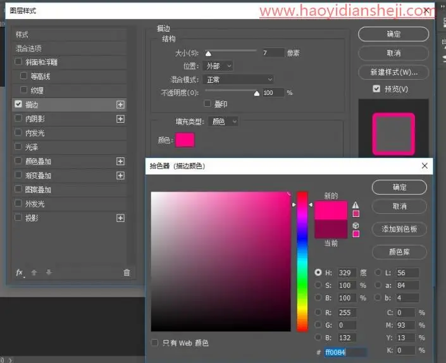Enable the 内发光 checkbox
This screenshot has width=446, height=363.
click(x=18, y=132)
